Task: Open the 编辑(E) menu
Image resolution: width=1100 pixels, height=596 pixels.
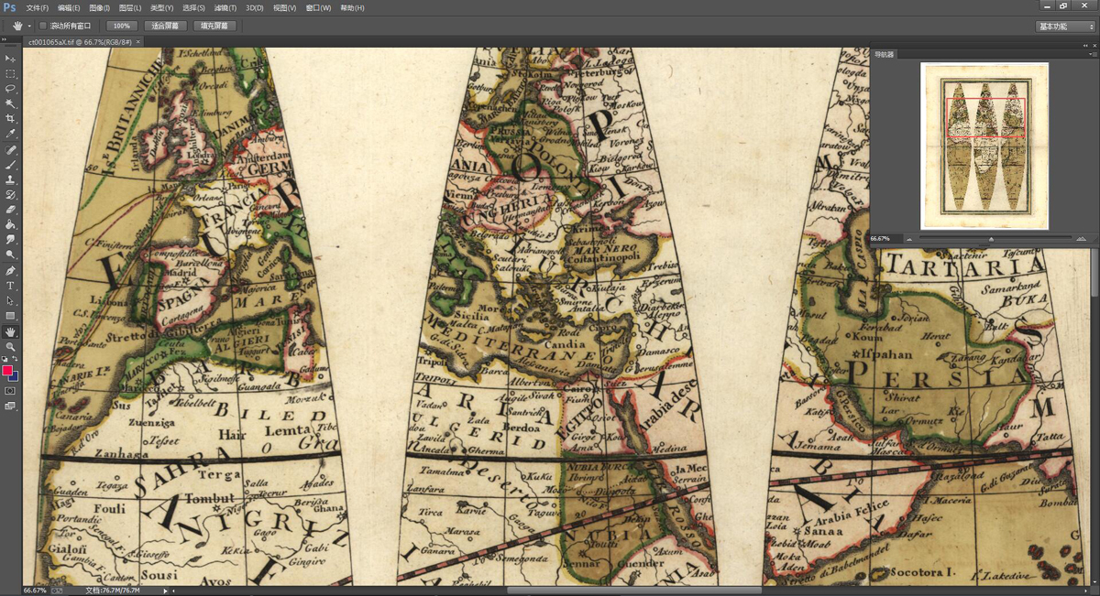Action: click(x=69, y=8)
